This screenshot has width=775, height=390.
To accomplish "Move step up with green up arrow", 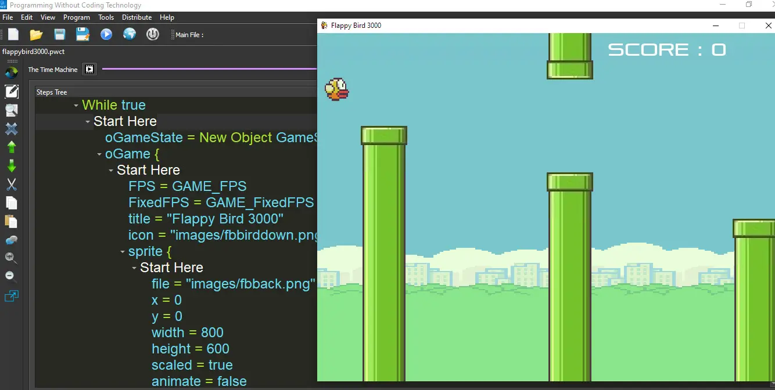I will [x=12, y=147].
